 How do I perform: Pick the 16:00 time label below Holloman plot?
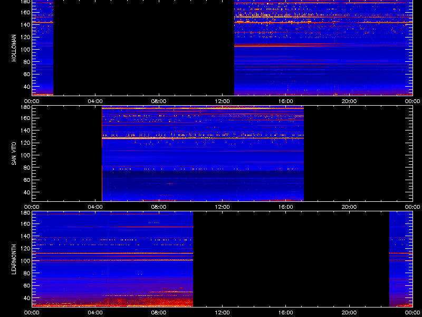click(x=285, y=101)
